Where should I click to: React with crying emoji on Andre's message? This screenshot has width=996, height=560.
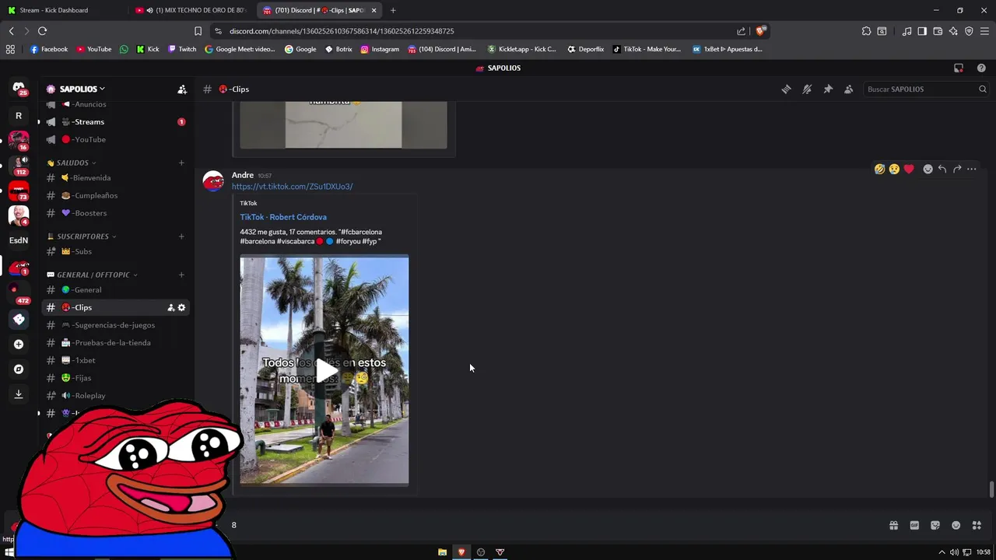(x=894, y=169)
